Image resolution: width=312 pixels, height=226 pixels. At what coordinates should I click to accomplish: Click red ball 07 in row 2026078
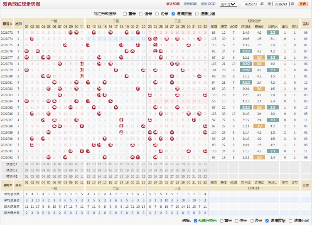click(x=60, y=64)
